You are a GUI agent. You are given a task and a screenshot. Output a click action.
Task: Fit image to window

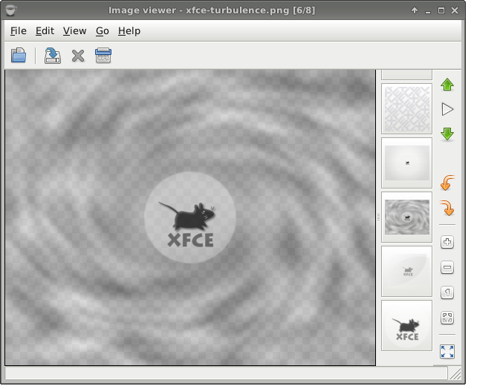tap(447, 318)
